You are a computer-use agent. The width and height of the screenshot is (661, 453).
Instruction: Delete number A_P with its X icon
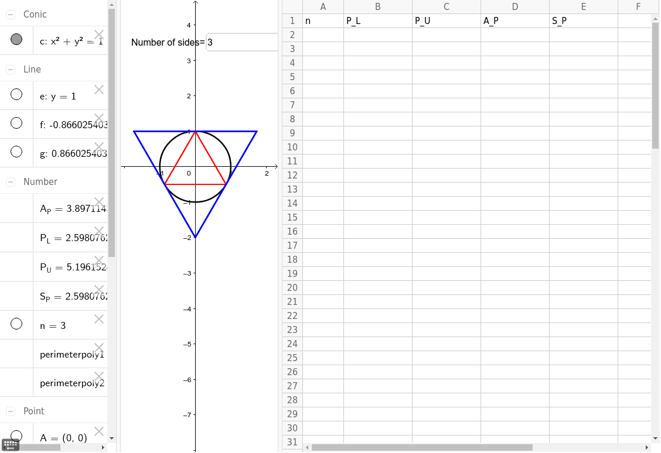coord(99,202)
